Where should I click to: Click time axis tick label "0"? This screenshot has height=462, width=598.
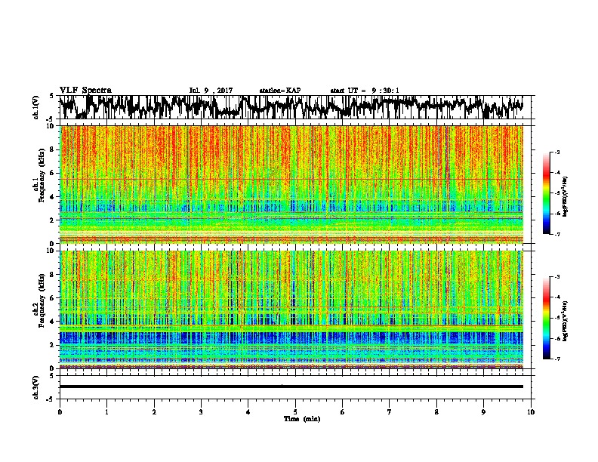click(x=60, y=411)
